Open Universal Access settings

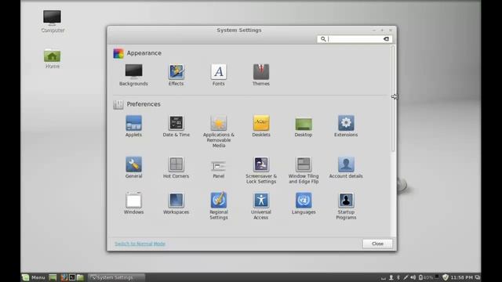pyautogui.click(x=261, y=206)
